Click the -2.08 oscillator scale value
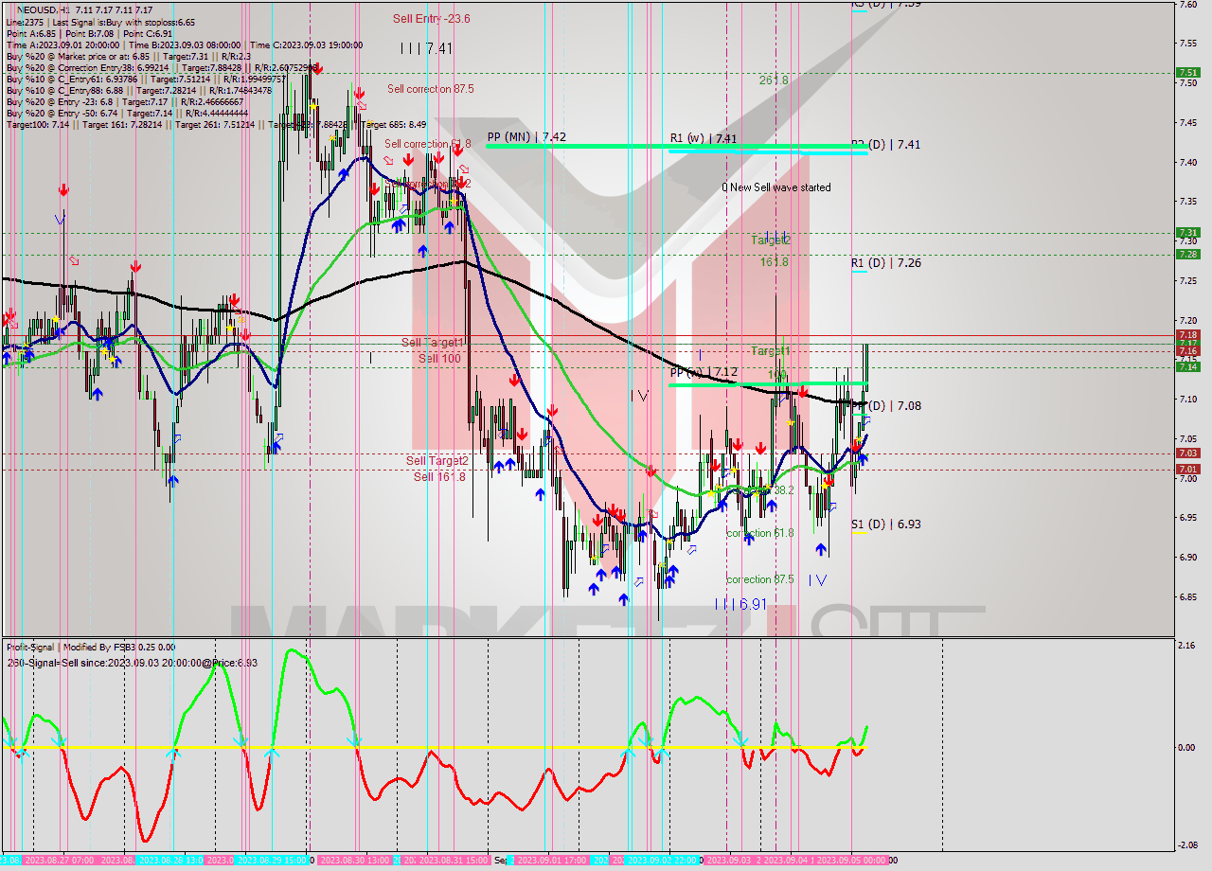Viewport: 1212px width, 871px height. [x=1185, y=845]
